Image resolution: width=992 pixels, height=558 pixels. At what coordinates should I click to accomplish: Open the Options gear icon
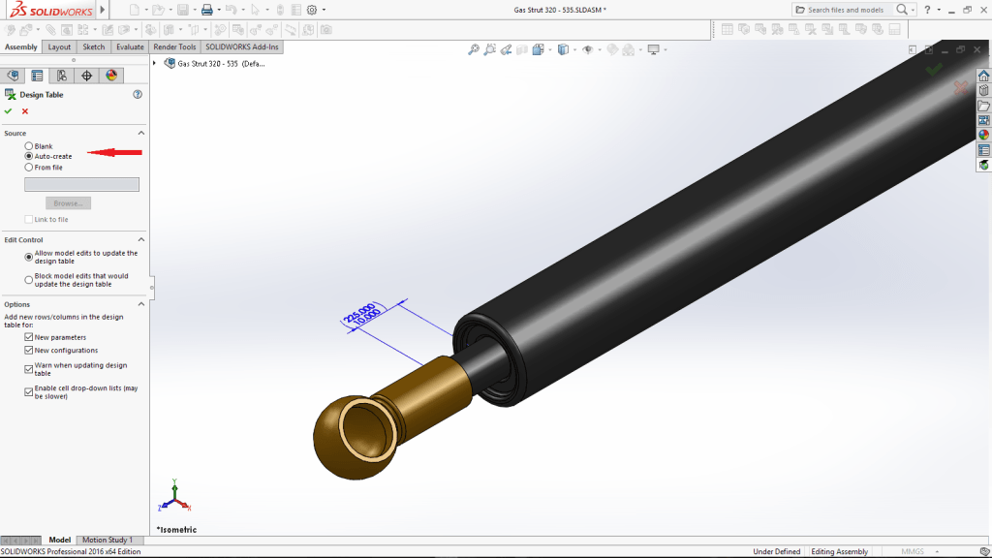[x=311, y=10]
